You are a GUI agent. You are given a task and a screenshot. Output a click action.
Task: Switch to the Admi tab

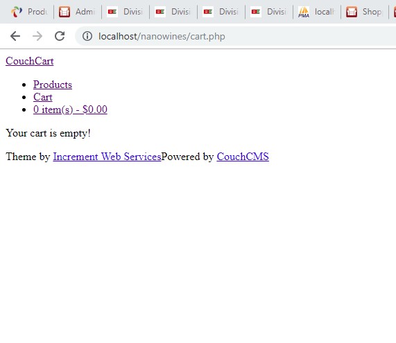77,12
